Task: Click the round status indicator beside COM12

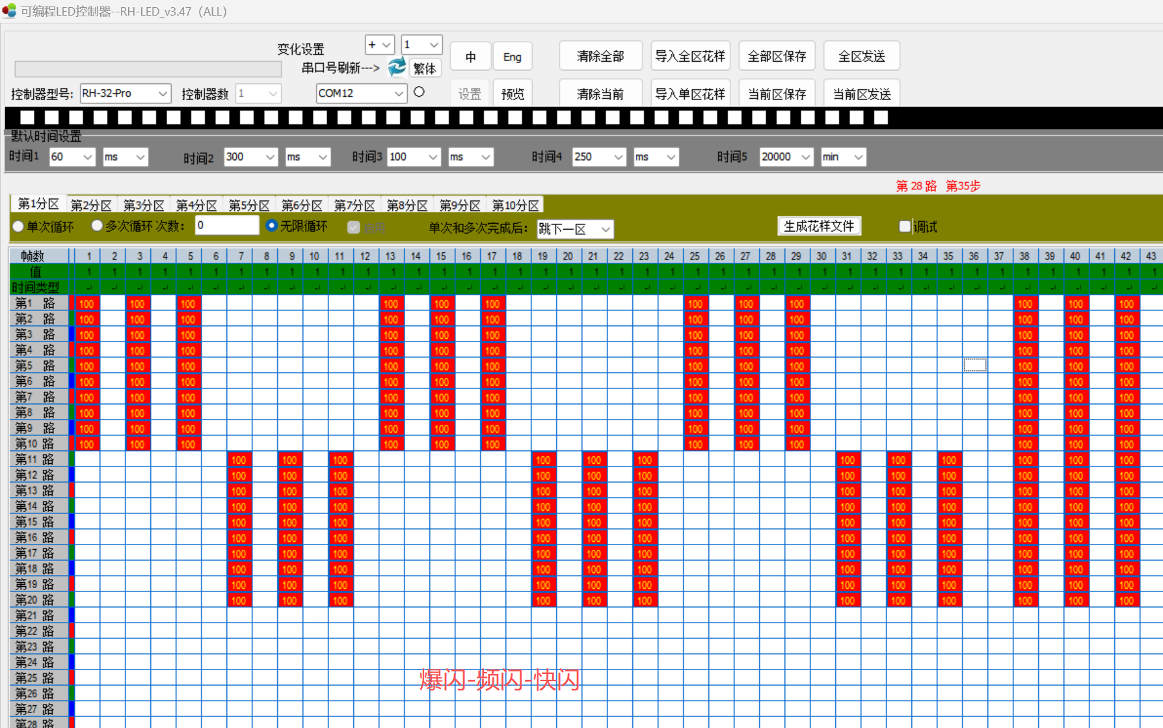Action: [420, 92]
